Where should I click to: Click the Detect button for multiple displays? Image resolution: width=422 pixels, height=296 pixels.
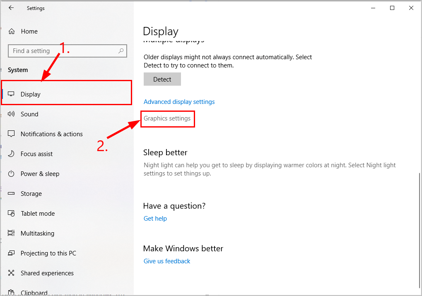tap(162, 79)
